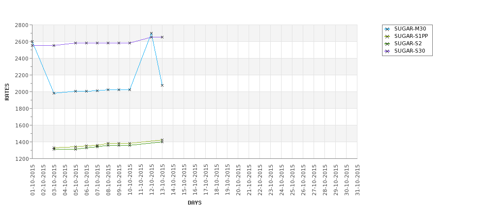Viewport: 480px width, 211px height.
Task: Click the 2000 y-axis tick label
Action: pos(22,92)
